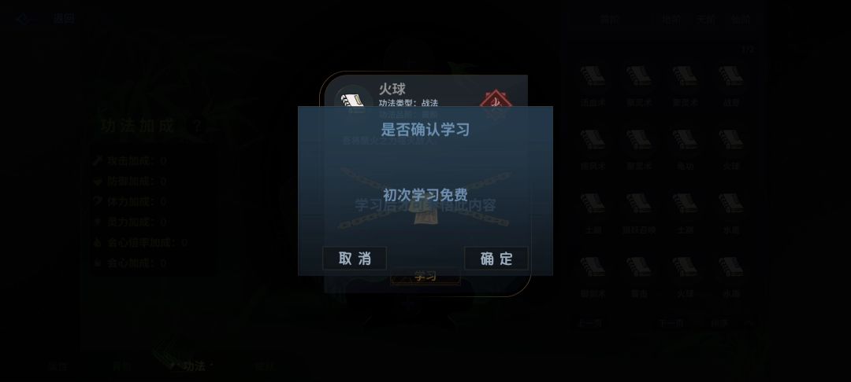Select the 雷击 skill book icon
This screenshot has width=851, height=382.
click(639, 268)
